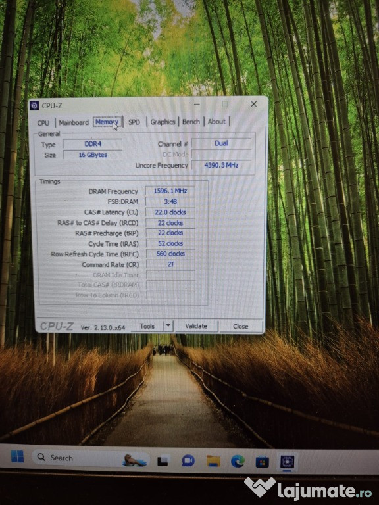Click the Validate button
Screen dimensions: 379x505
[x=196, y=326]
